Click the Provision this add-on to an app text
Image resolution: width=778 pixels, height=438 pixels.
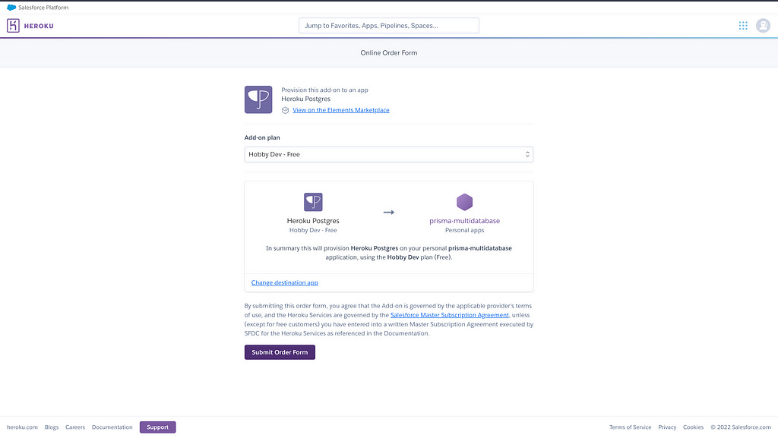pos(324,90)
